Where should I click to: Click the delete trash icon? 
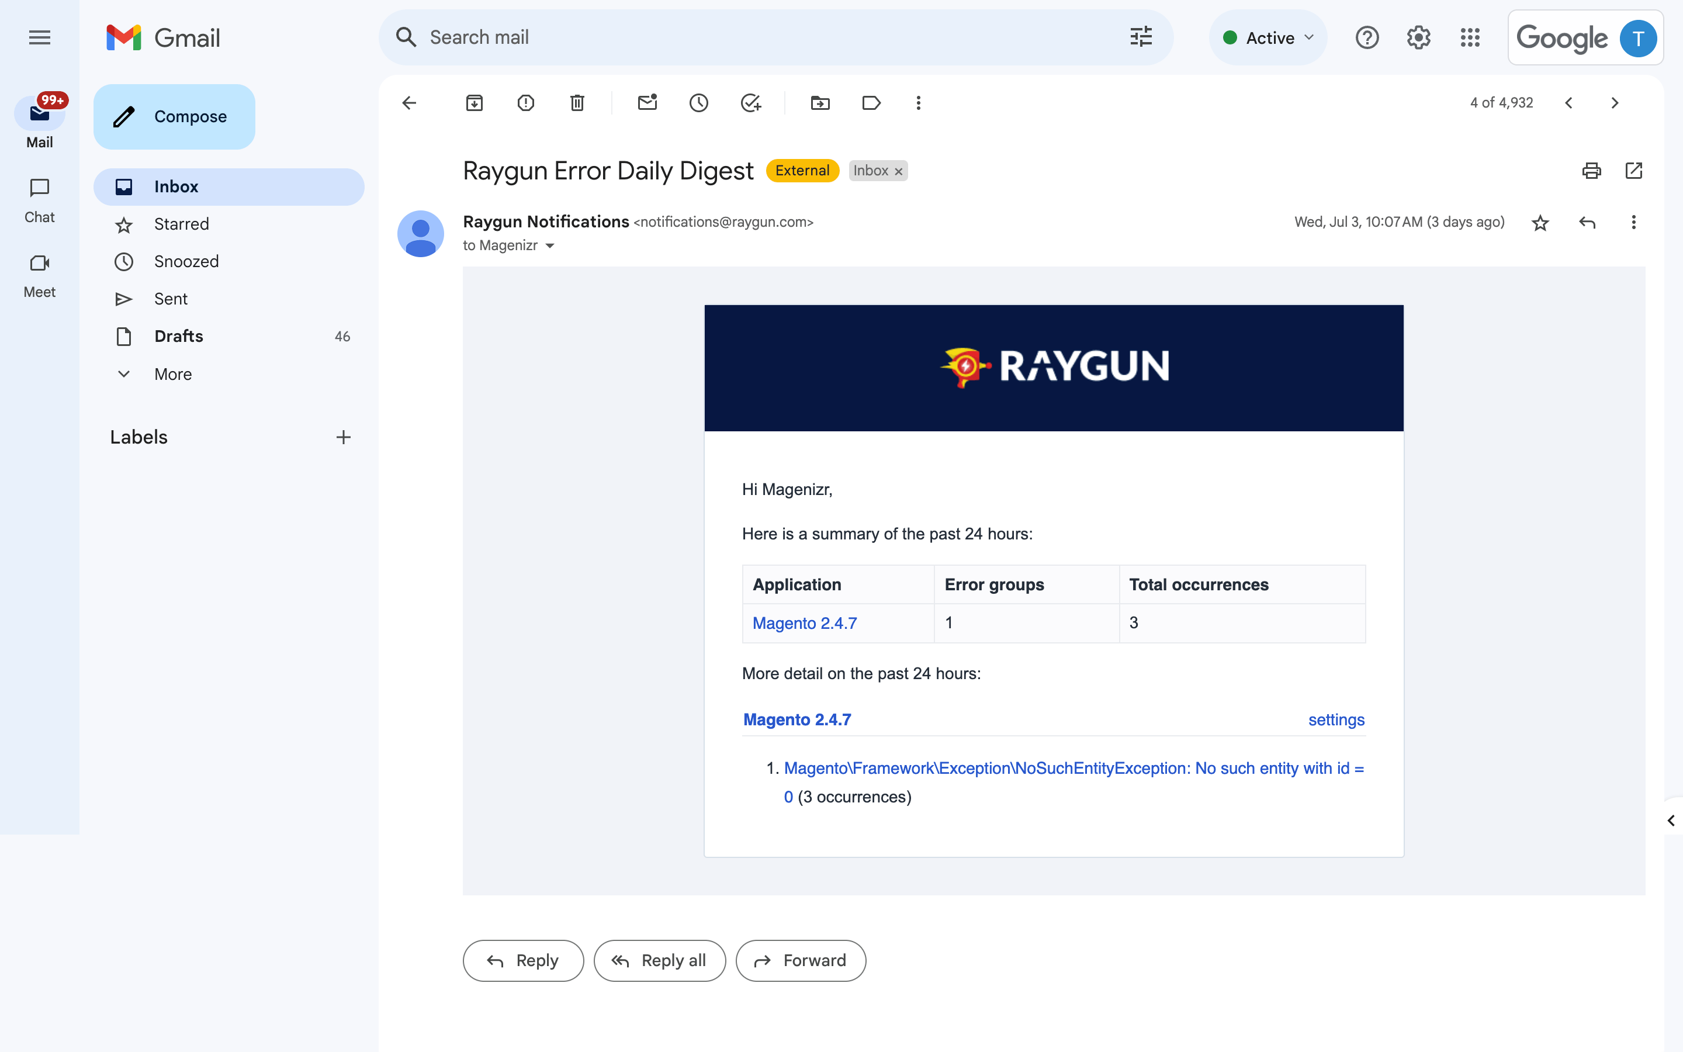point(578,103)
